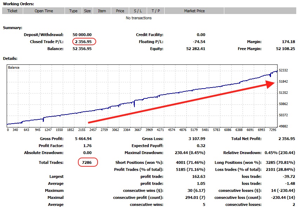Click the 52332 label on chart axis
The width and height of the screenshot is (298, 208).
pos(283,70)
